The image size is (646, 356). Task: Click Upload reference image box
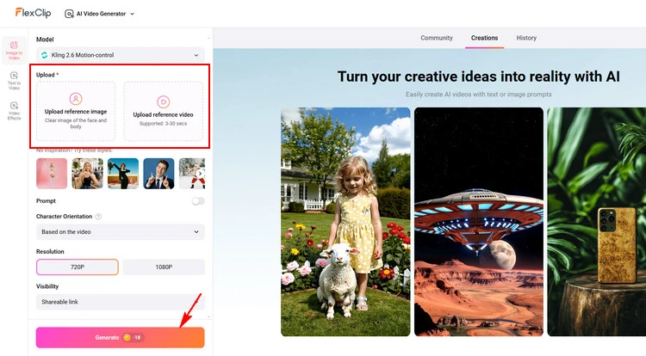click(76, 112)
